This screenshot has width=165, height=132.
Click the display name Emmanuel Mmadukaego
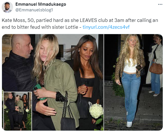[41, 4]
